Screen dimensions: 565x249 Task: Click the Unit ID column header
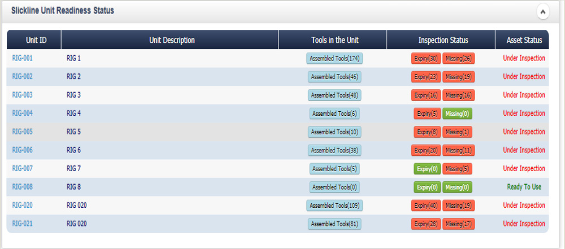[x=36, y=40]
